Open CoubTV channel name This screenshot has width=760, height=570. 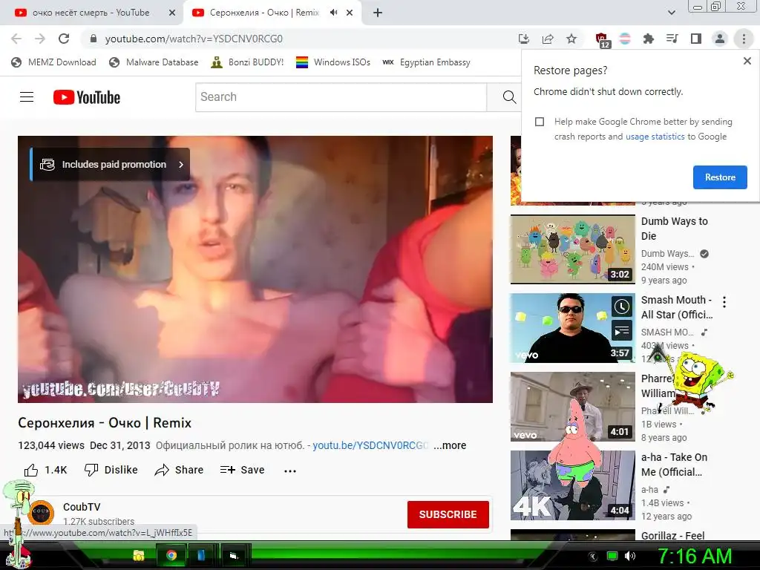(82, 507)
